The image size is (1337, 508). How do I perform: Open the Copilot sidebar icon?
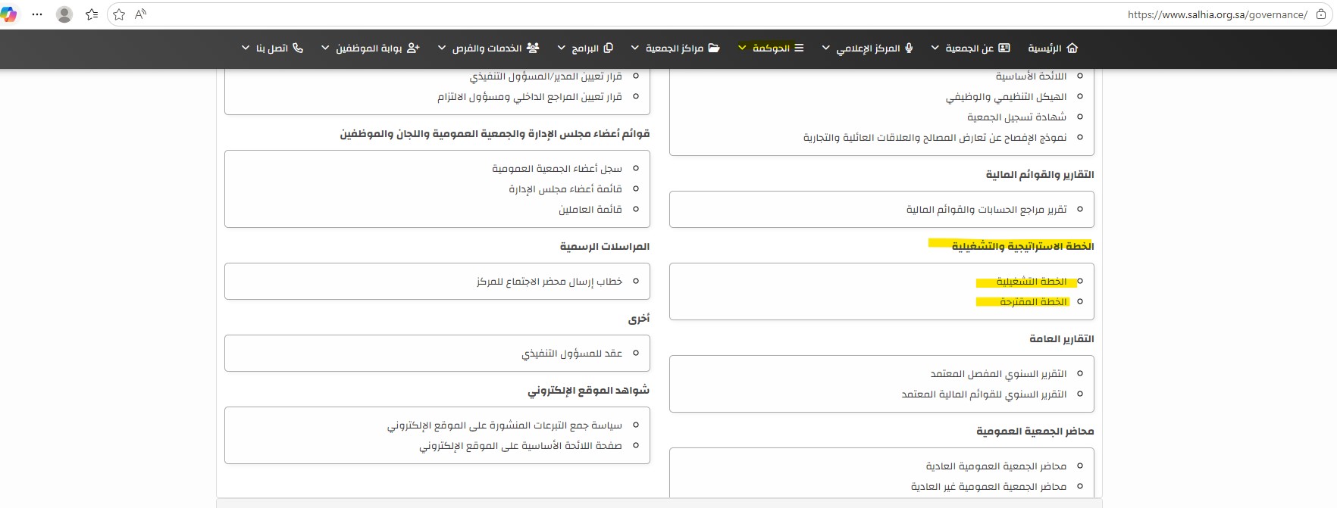pyautogui.click(x=8, y=14)
